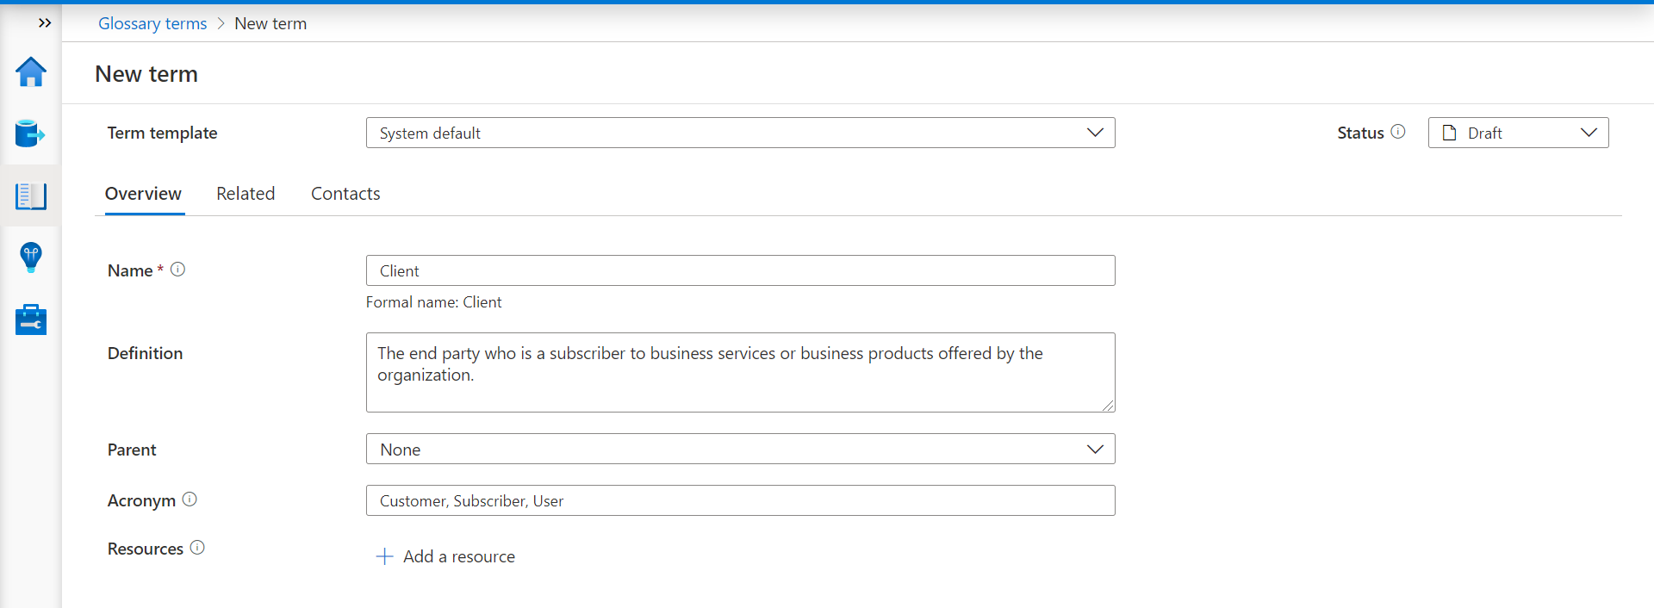Expand the Parent dropdown

(x=740, y=450)
